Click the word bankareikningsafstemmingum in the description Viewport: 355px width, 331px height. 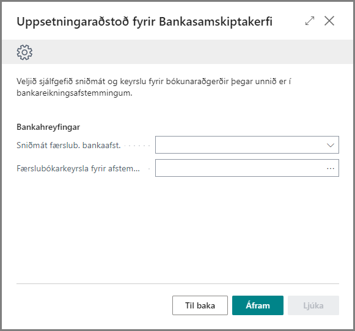tap(74, 93)
